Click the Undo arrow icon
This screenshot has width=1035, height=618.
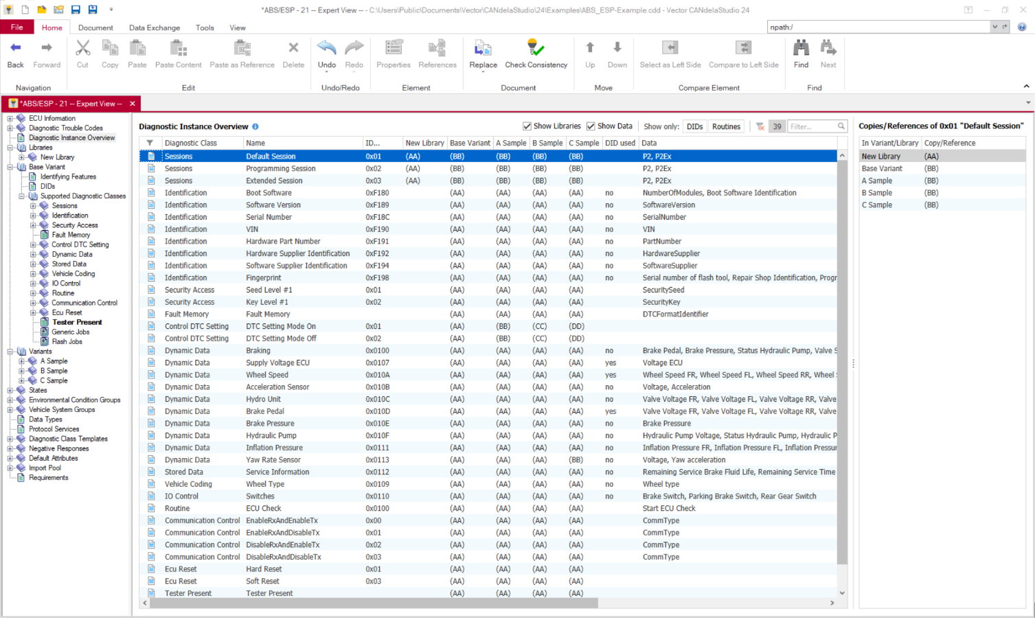pos(327,48)
